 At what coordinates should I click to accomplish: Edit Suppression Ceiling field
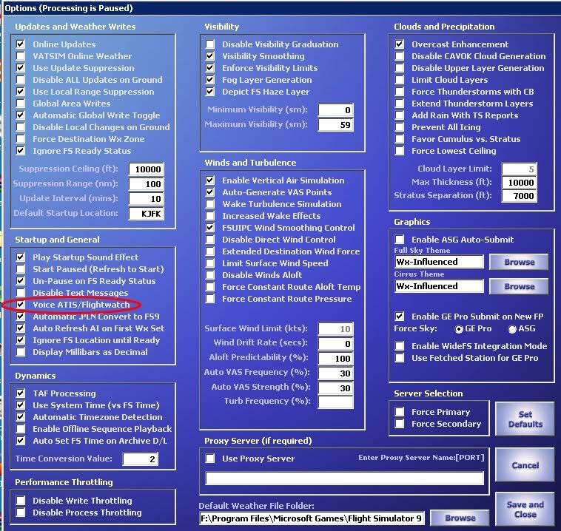click(147, 169)
